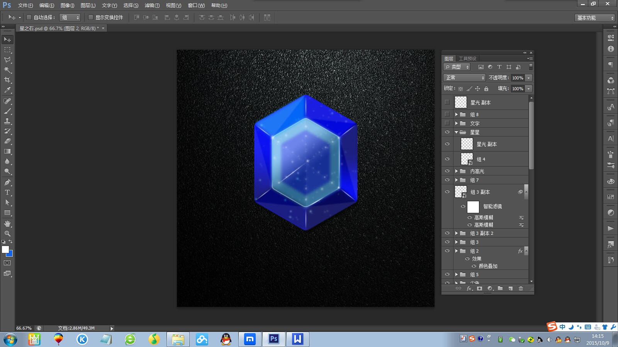Create a new layer

click(x=511, y=288)
